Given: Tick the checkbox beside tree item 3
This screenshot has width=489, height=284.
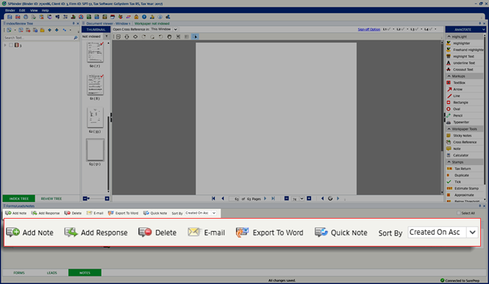Looking at the screenshot, I should (x=11, y=45).
